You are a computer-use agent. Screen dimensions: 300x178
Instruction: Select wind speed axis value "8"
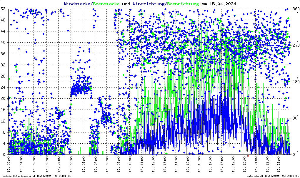point(4,132)
